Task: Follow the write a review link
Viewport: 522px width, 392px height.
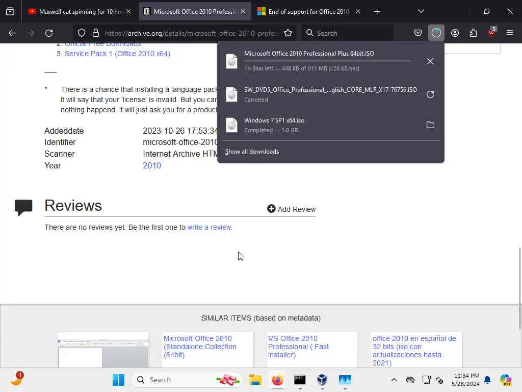Action: [x=209, y=227]
